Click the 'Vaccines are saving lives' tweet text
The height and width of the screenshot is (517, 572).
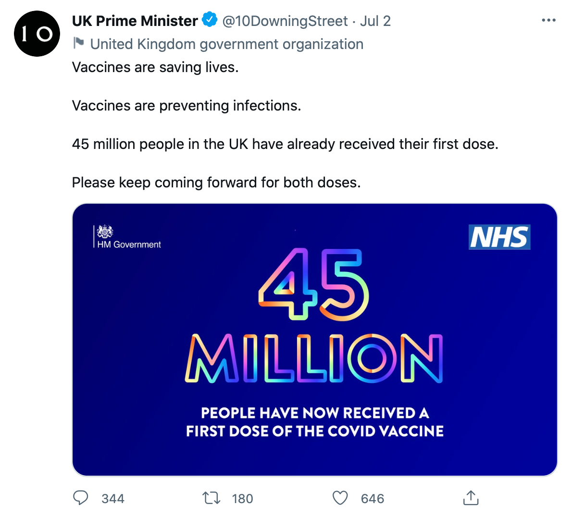tap(155, 67)
